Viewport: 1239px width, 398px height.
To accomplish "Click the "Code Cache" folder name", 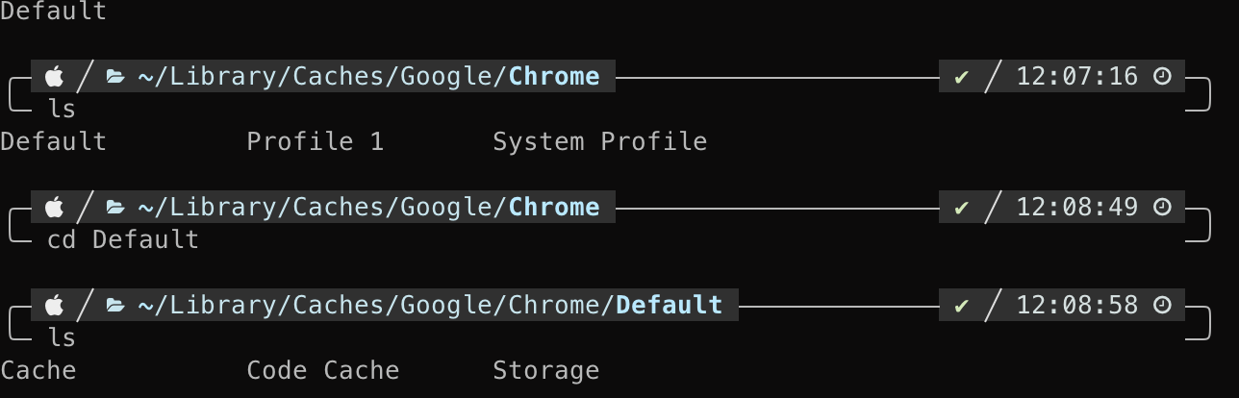I will coord(323,370).
